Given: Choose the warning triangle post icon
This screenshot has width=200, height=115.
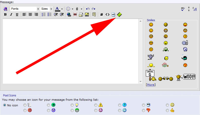Looking at the screenshot, I should pyautogui.click(x=96, y=105).
